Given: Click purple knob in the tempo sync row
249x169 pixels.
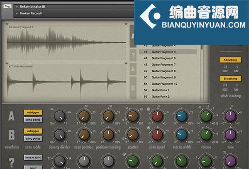Looking at the screenshot, I should (230, 161).
